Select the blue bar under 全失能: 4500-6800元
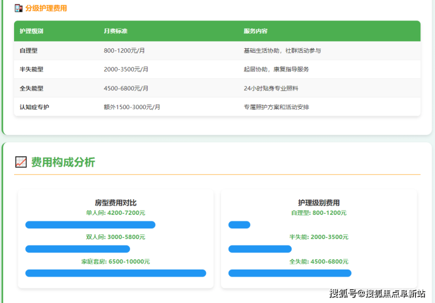This screenshot has height=303, width=435. 290,273
